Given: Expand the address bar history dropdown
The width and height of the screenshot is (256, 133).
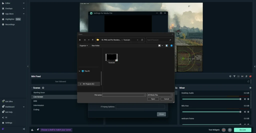Looking at the screenshot, I should (x=137, y=40).
